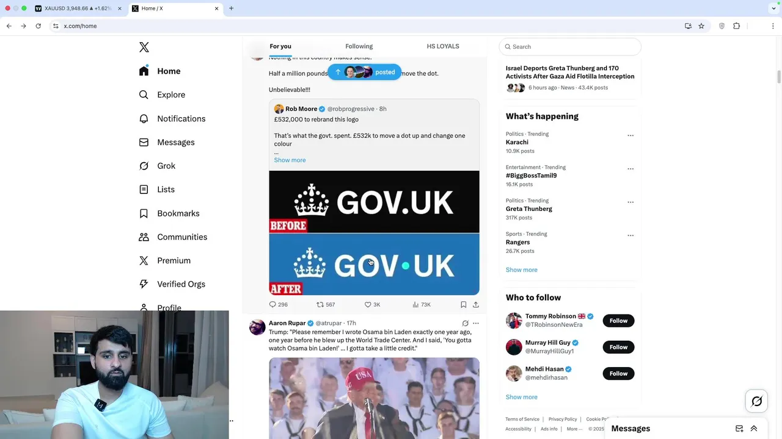
Task: Show more of Rob Moore's quoted post
Action: click(x=290, y=160)
